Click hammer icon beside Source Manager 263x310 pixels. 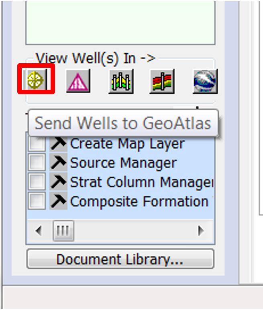click(58, 162)
